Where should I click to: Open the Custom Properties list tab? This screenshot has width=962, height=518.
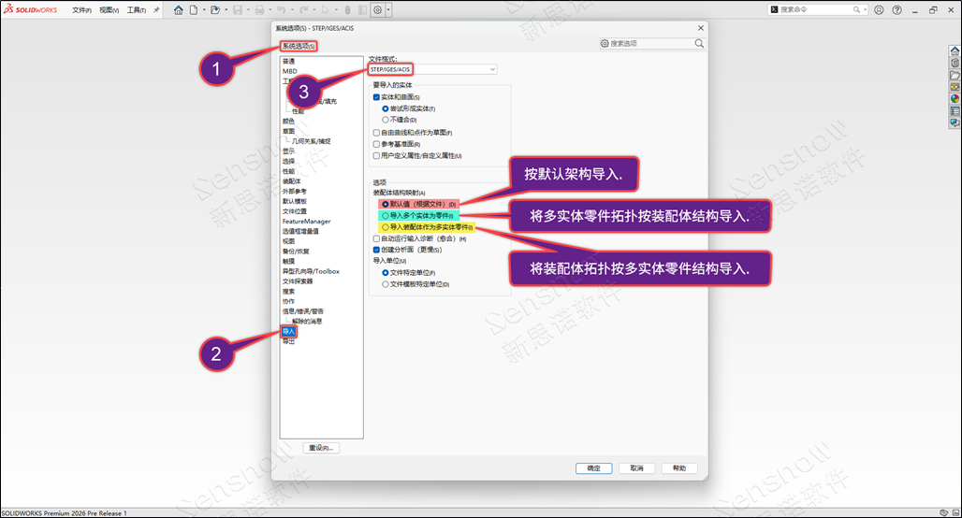[x=955, y=111]
